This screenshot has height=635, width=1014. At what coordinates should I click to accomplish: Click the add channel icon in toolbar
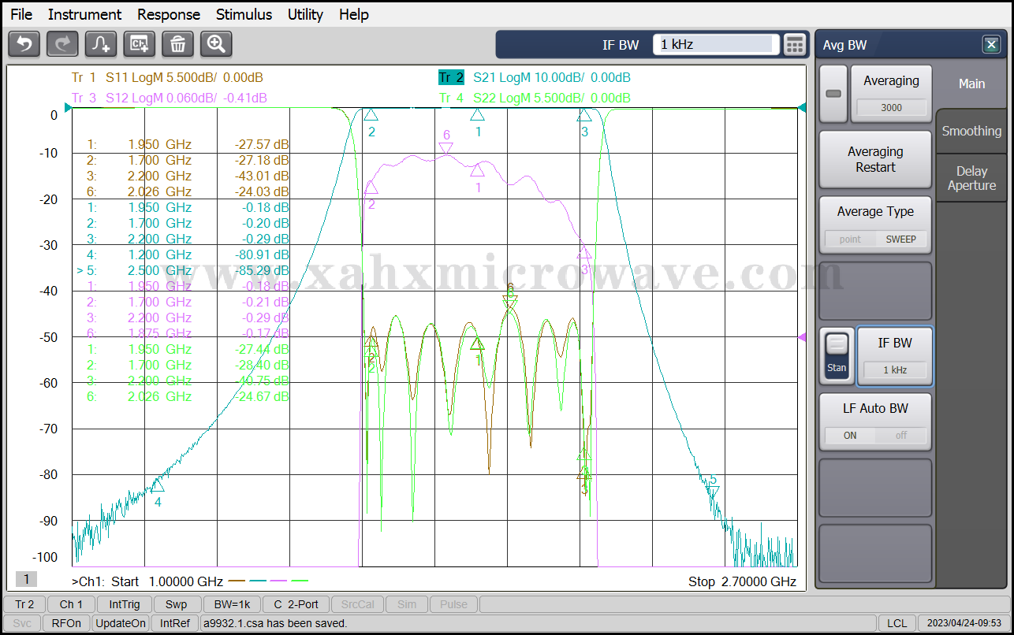(140, 44)
